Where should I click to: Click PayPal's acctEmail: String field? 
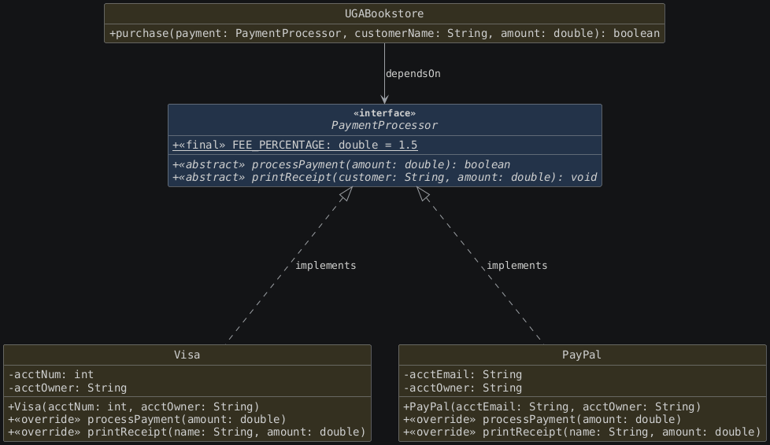pyautogui.click(x=463, y=374)
